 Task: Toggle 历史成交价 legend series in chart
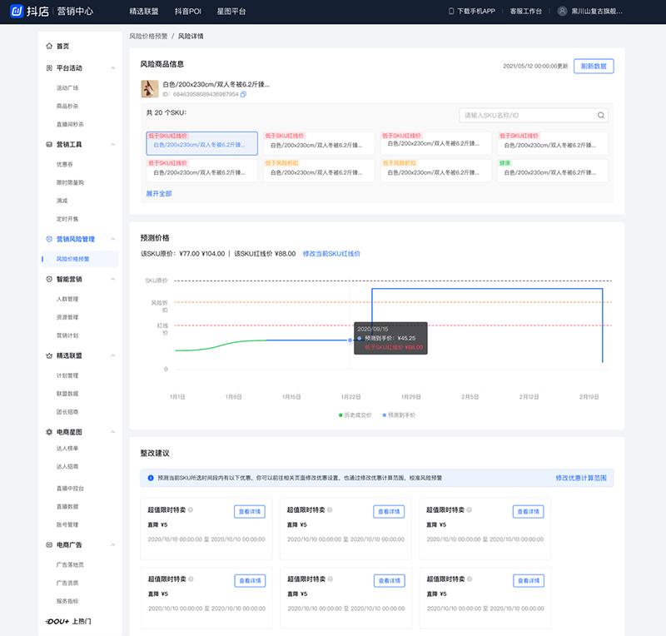[357, 414]
